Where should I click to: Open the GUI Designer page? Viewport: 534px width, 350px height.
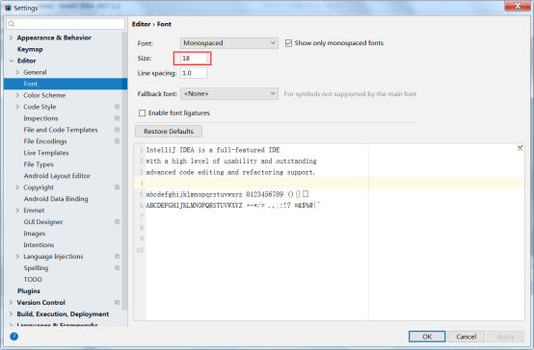[x=43, y=222]
